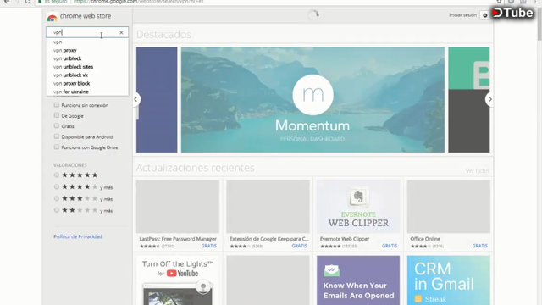Tick Disponible para Android checkbox
This screenshot has height=305, width=542.
pyautogui.click(x=57, y=136)
